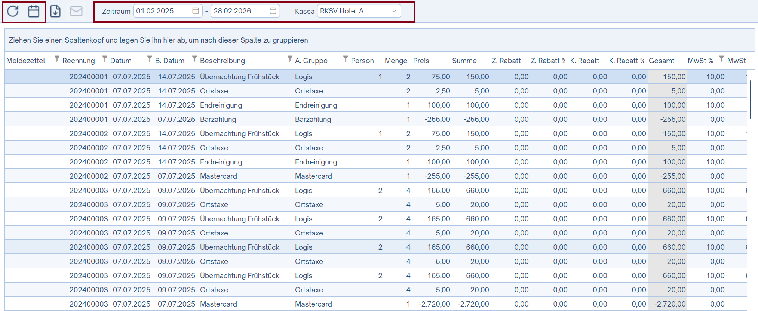Open the filter for the B. Datum column
The height and width of the screenshot is (311, 758).
194,59
